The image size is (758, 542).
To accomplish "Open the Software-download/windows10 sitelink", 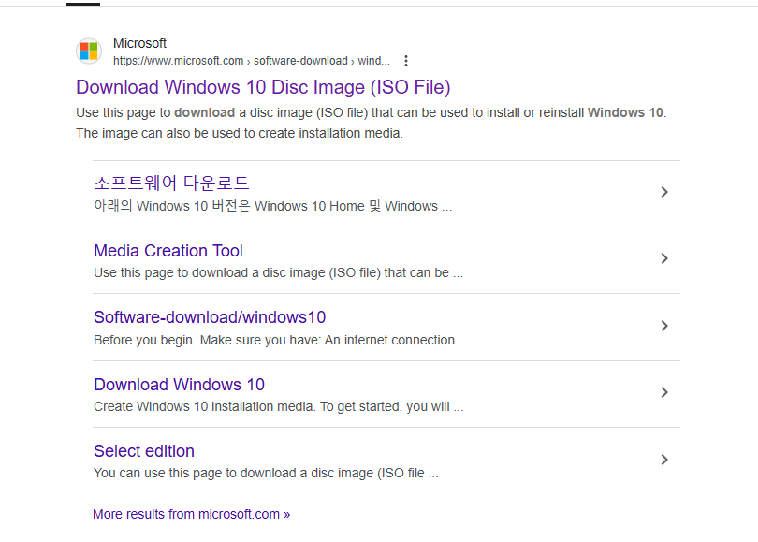I will (x=210, y=317).
